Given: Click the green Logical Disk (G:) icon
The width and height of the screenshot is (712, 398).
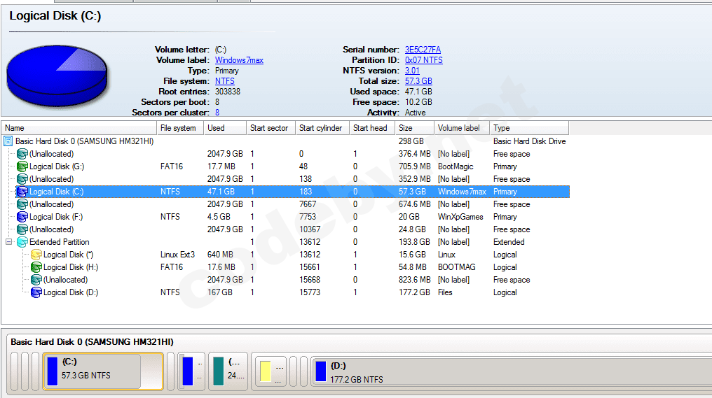Looking at the screenshot, I should click(22, 166).
